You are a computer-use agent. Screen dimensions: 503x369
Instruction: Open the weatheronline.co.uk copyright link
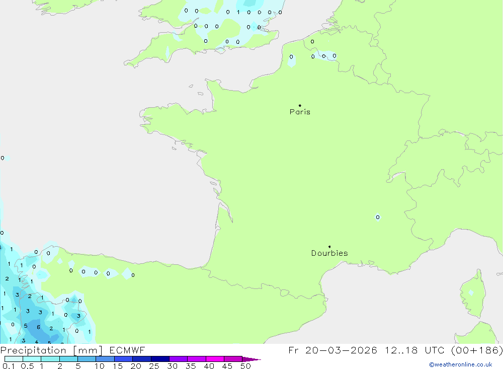point(460,364)
